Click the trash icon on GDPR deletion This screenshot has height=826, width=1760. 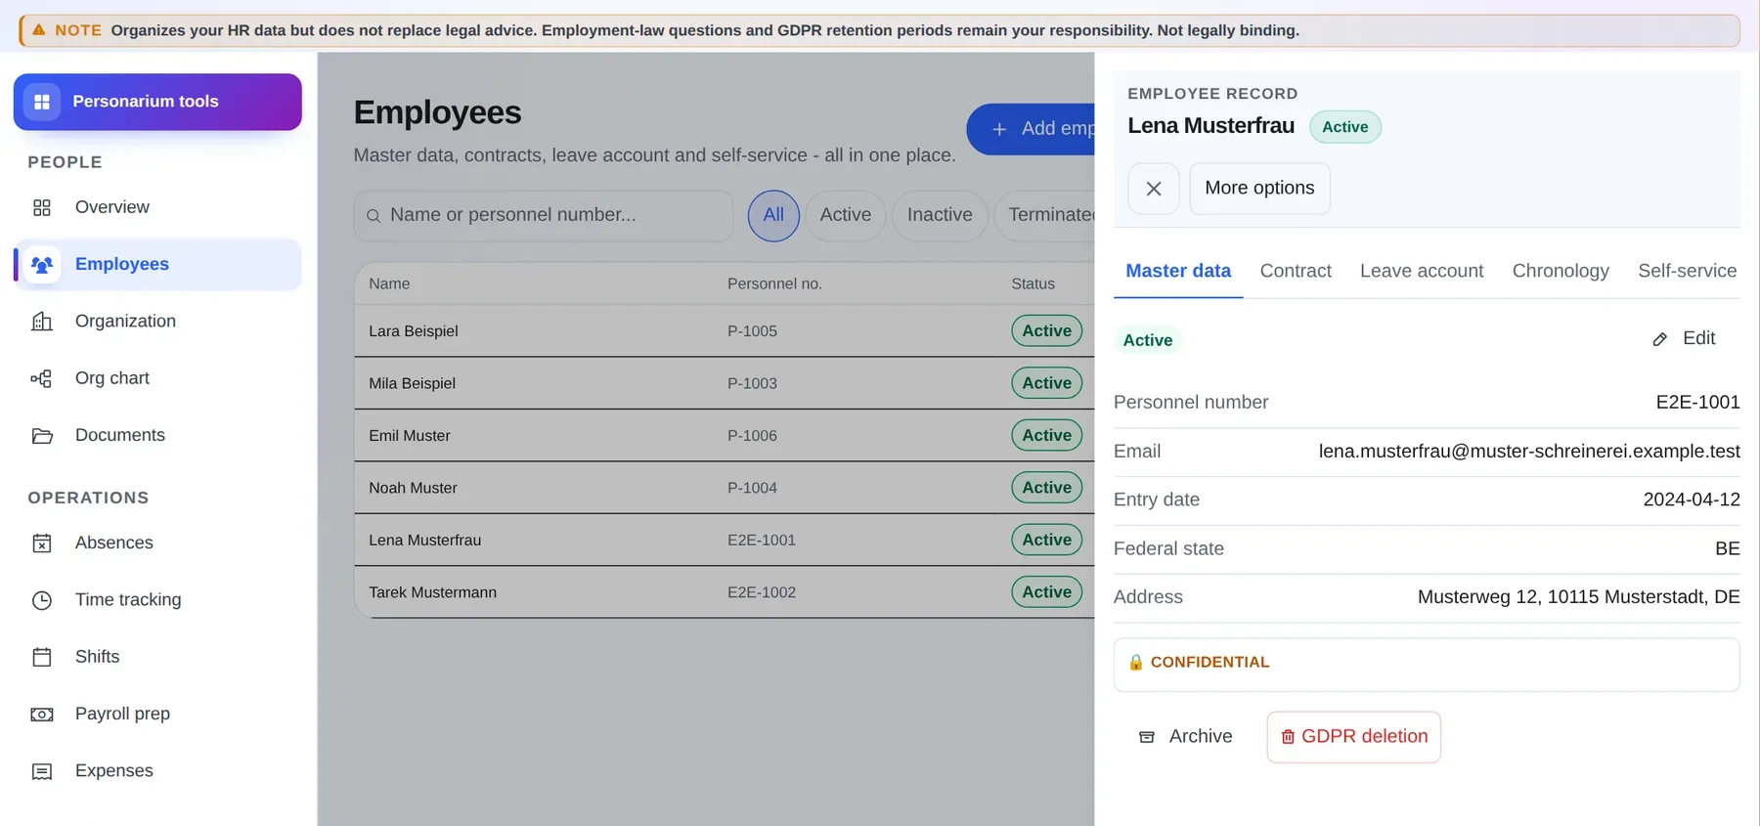[x=1288, y=737]
